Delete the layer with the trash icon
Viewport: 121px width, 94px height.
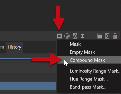pyautogui.click(x=115, y=36)
